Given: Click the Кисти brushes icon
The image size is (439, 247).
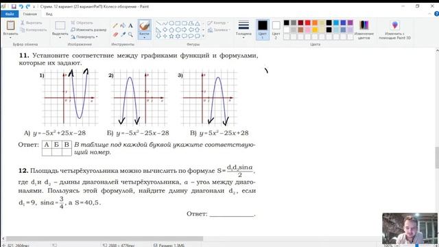Looking at the screenshot, I should coord(145,25).
